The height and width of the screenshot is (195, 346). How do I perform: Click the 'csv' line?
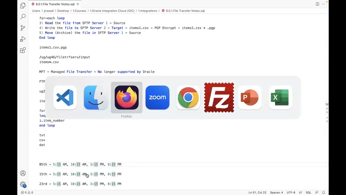(x=42, y=140)
